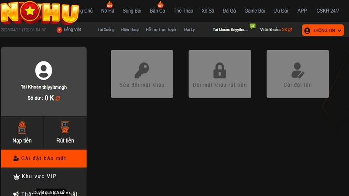The width and height of the screenshot is (349, 196).
Task: Click the megaphone announcement icon
Action: pyautogui.click(x=16, y=194)
